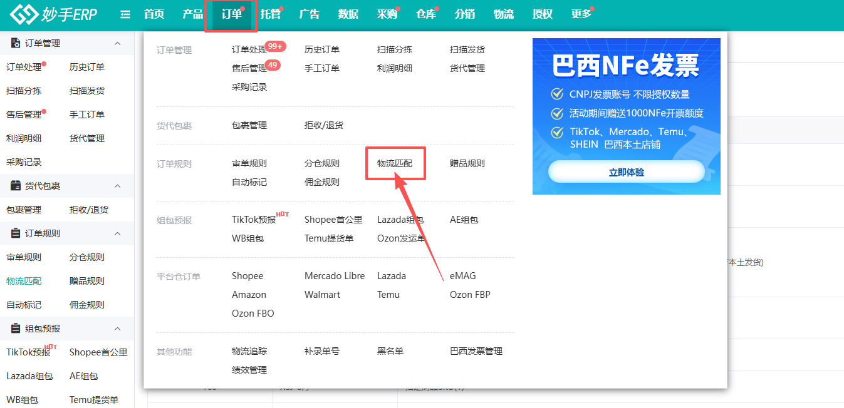
Task: Collapse the 货代包裹 sidebar section chevron
Action: 117,186
